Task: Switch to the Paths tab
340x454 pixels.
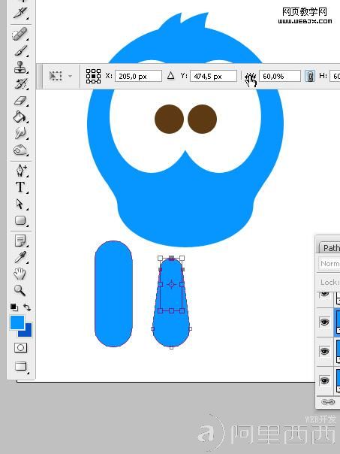Action: pyautogui.click(x=330, y=248)
